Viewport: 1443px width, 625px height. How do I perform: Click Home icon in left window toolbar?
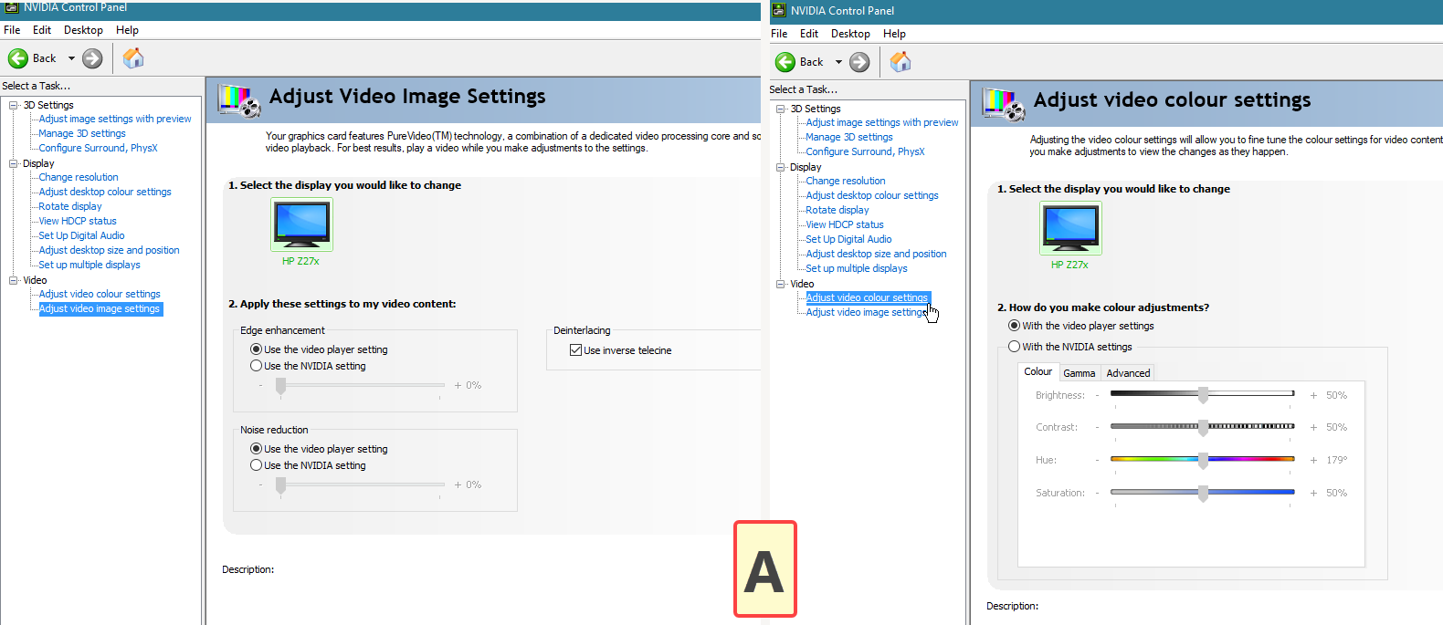pos(133,58)
